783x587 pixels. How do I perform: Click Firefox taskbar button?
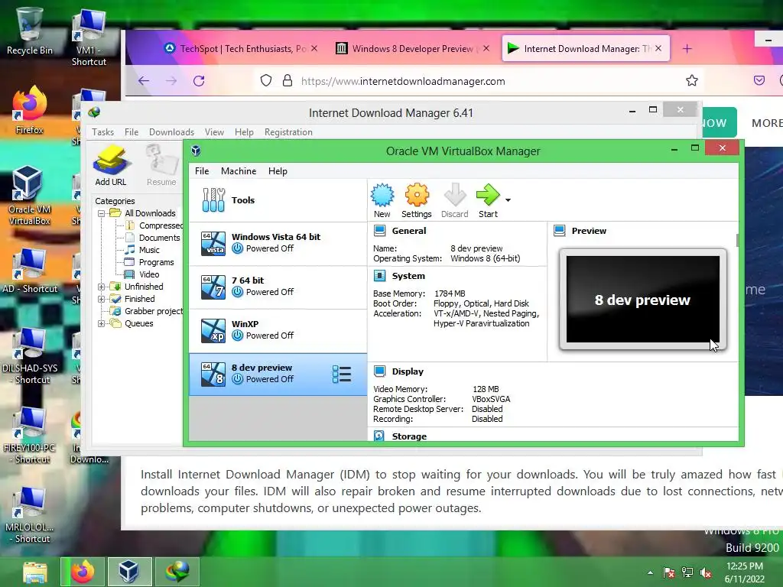coord(83,572)
